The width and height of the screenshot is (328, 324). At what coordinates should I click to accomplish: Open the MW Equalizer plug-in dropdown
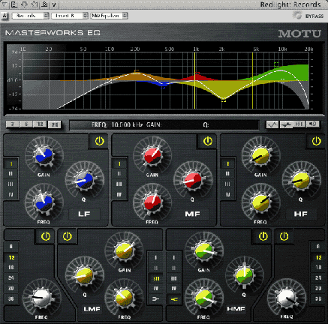click(x=110, y=16)
